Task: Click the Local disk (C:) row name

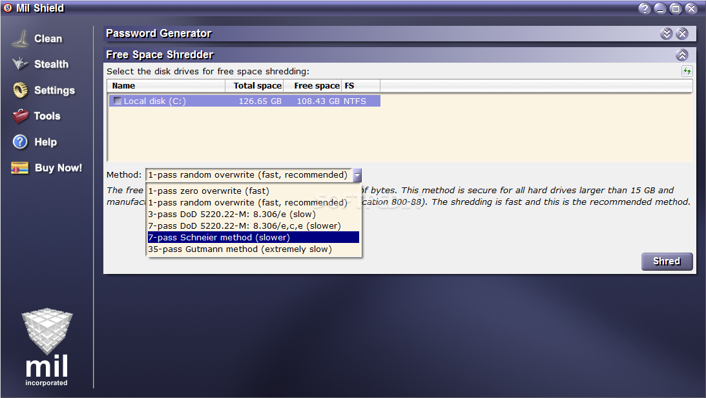Action: pos(154,101)
